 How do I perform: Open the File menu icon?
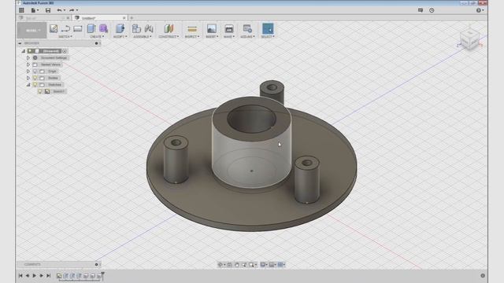[35, 10]
